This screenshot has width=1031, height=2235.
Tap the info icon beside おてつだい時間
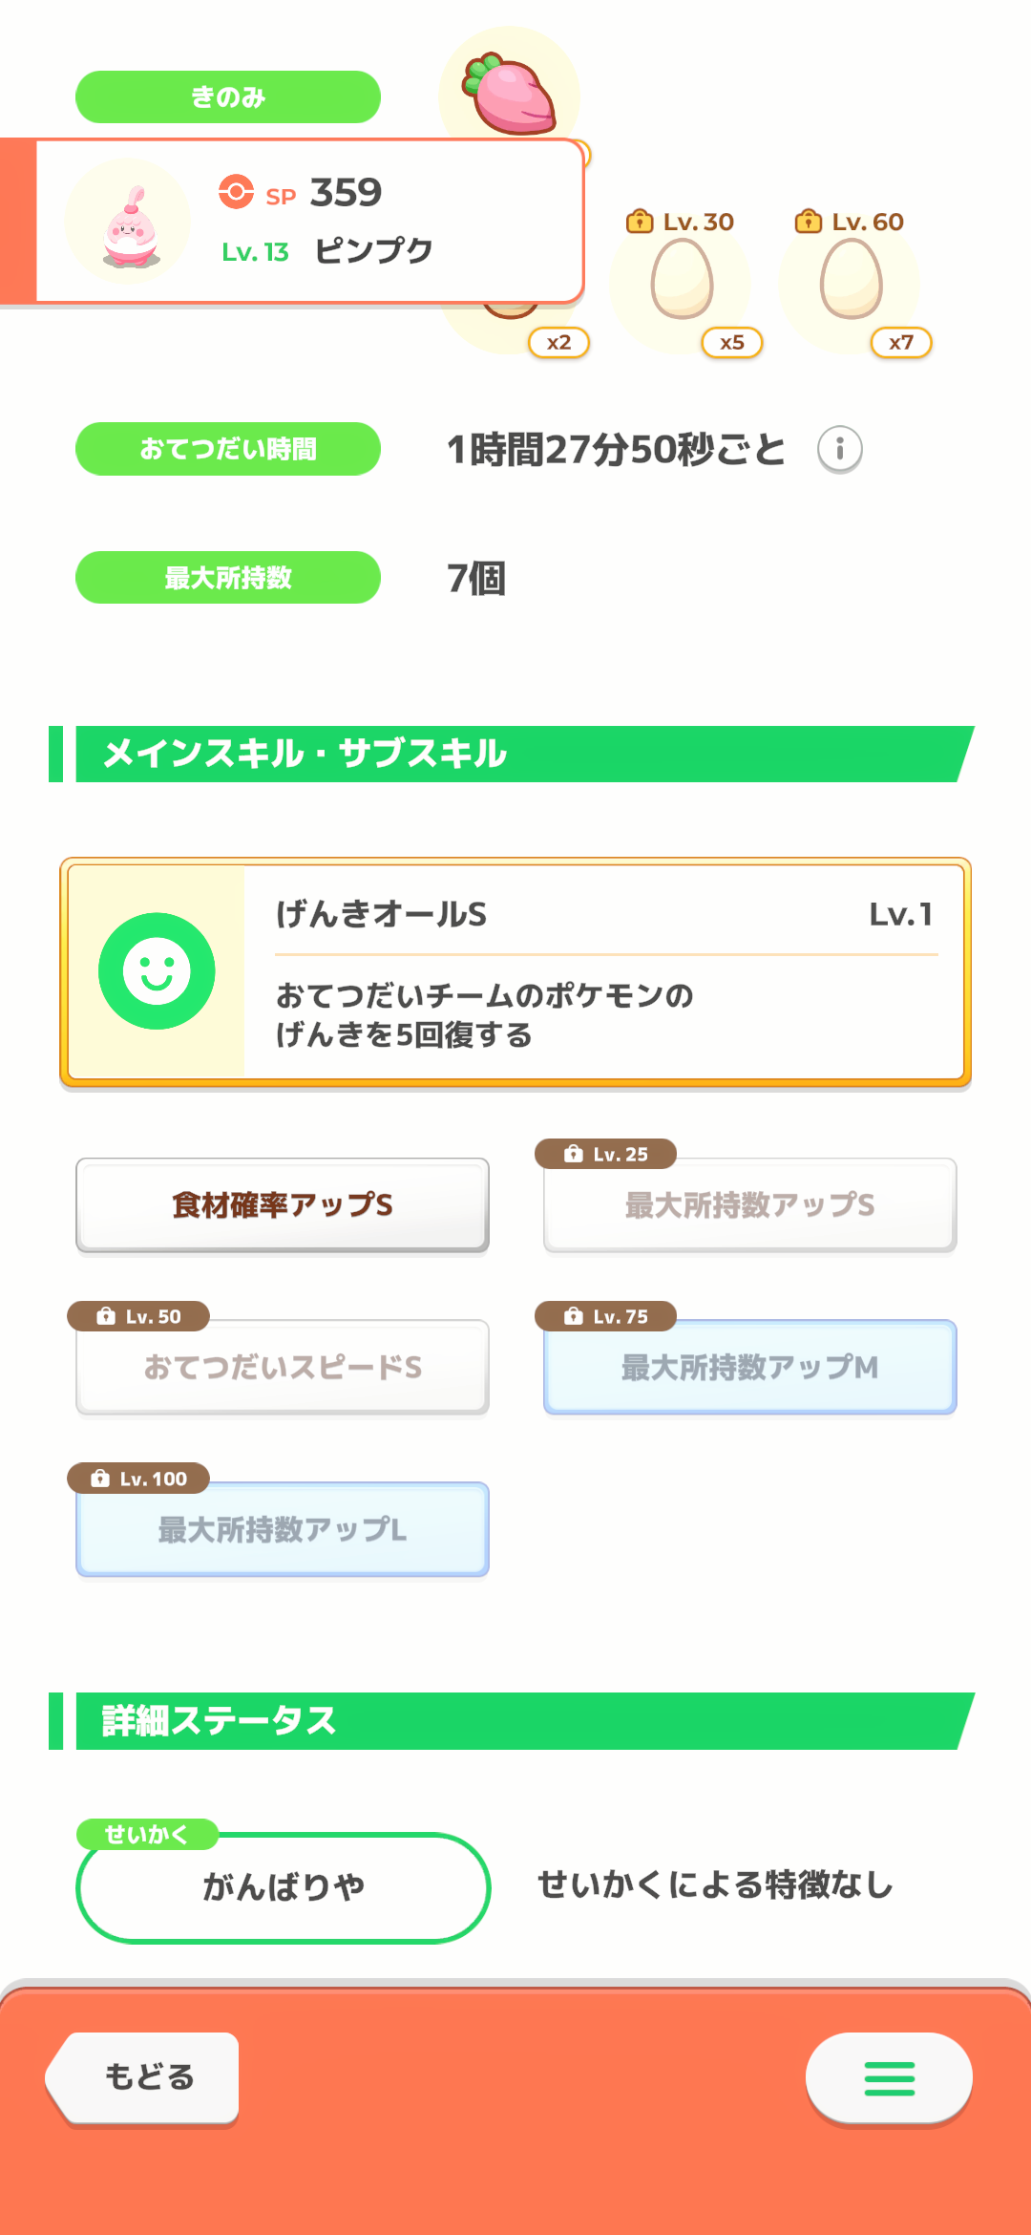pyautogui.click(x=839, y=449)
